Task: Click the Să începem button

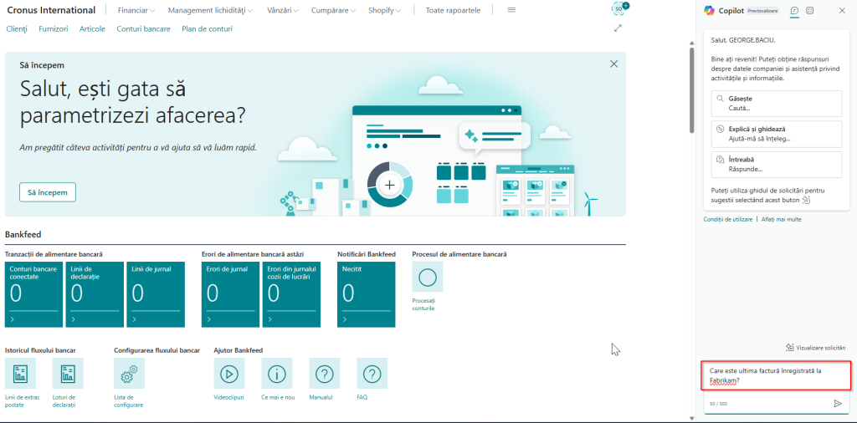Action: pyautogui.click(x=48, y=192)
